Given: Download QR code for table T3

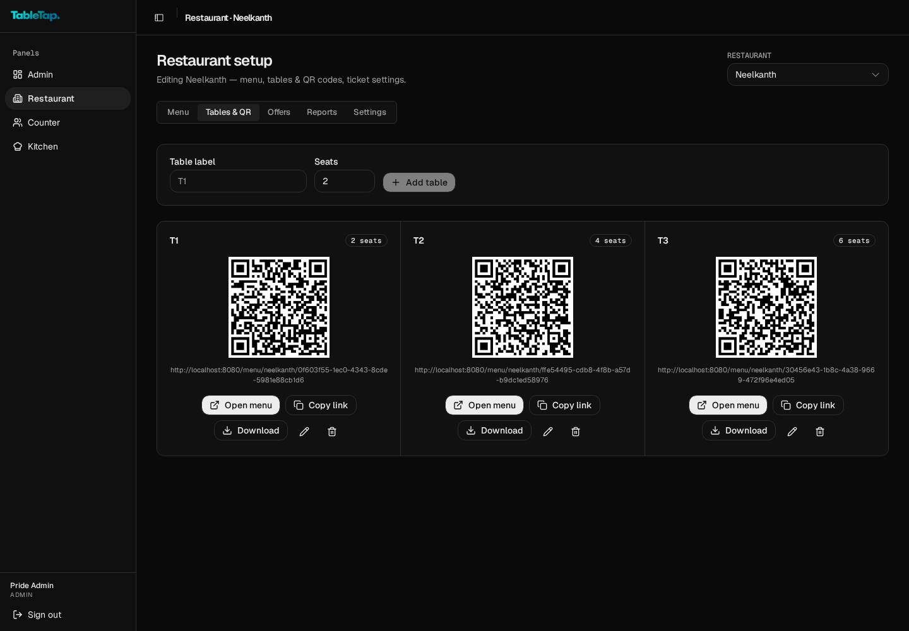Looking at the screenshot, I should click(739, 430).
